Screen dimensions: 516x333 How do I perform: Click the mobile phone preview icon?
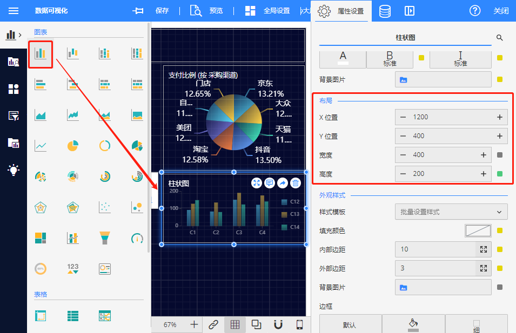[x=299, y=324]
